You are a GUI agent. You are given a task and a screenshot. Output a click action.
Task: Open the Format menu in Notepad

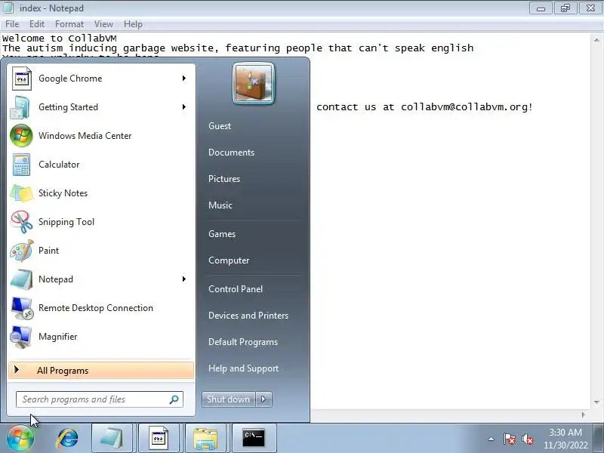pyautogui.click(x=69, y=24)
